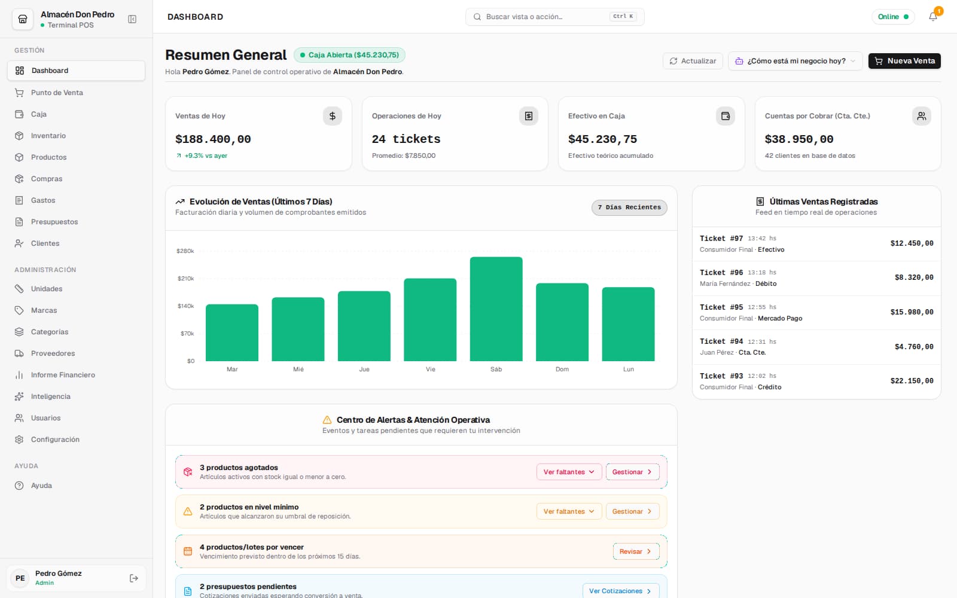Click Ver Cotizaciones button

[x=621, y=591]
